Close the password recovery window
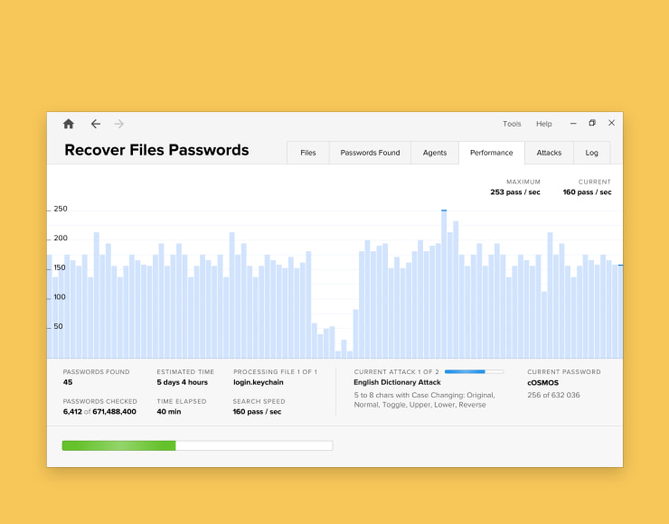The height and width of the screenshot is (524, 669). tap(611, 124)
